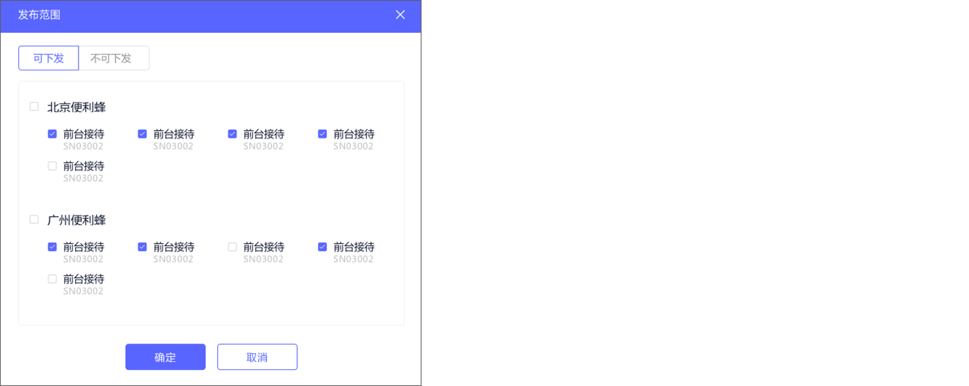The width and height of the screenshot is (969, 386).
Task: Select the 广州便利蜂 group label
Action: click(x=77, y=220)
